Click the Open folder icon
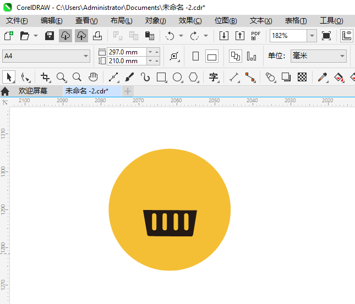The image size is (355, 304). point(24,36)
